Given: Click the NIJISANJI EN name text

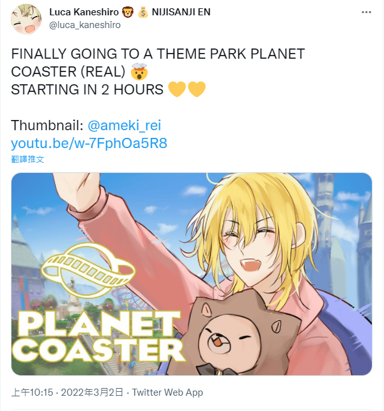Looking at the screenshot, I should click(181, 12).
